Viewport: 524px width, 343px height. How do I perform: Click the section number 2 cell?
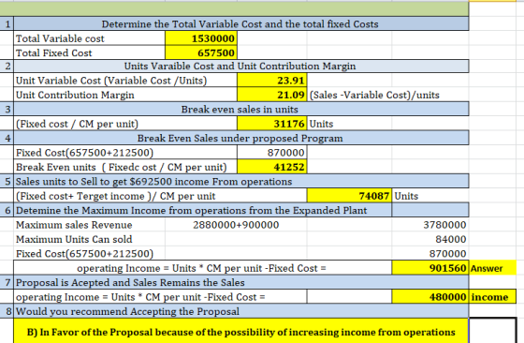(x=7, y=67)
